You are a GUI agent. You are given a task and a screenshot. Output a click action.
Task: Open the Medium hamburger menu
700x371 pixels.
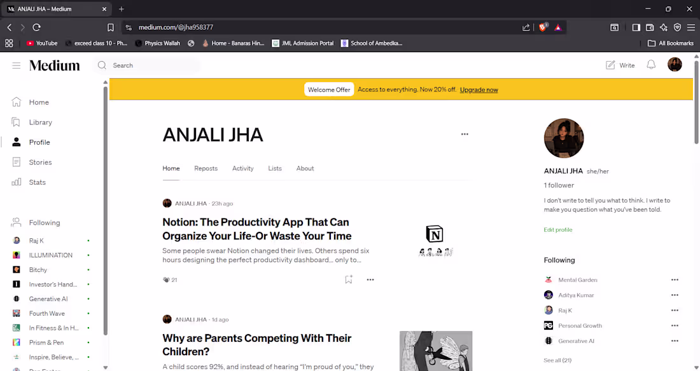(16, 65)
